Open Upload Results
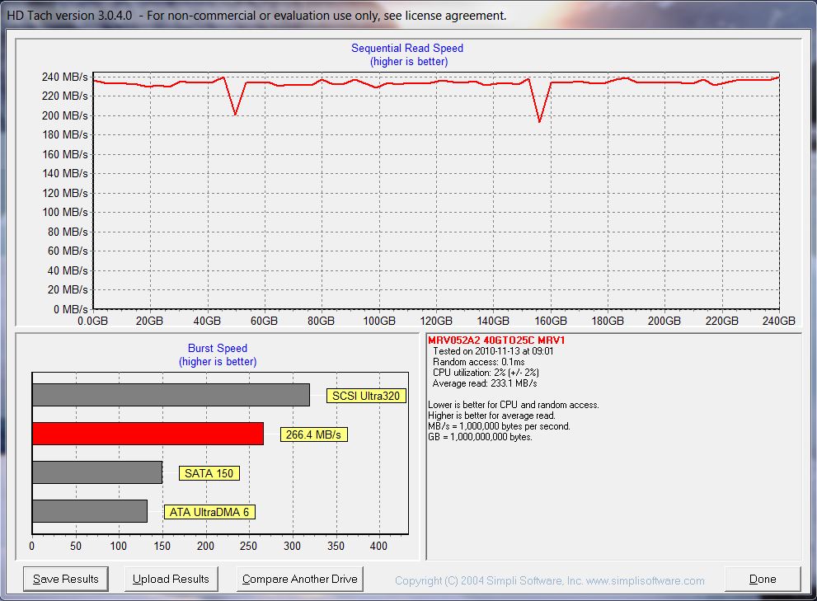 [x=171, y=579]
